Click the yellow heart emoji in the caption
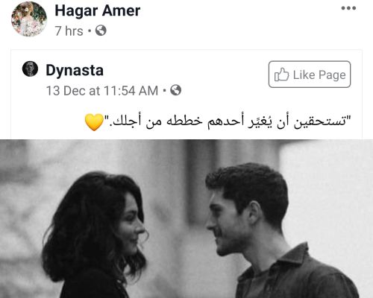Screen dimensions: 373x298 click(x=94, y=122)
